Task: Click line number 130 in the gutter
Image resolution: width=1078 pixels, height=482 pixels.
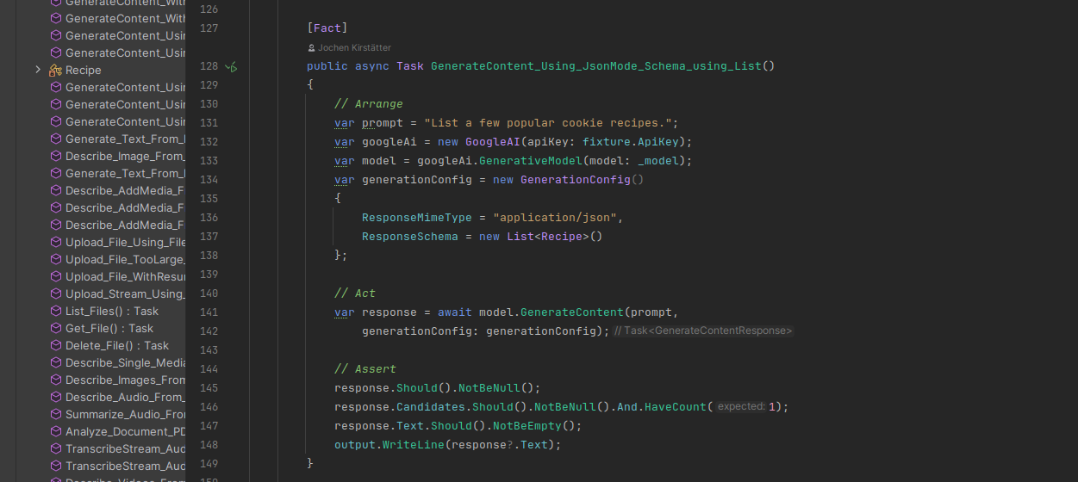Action: pyautogui.click(x=209, y=104)
